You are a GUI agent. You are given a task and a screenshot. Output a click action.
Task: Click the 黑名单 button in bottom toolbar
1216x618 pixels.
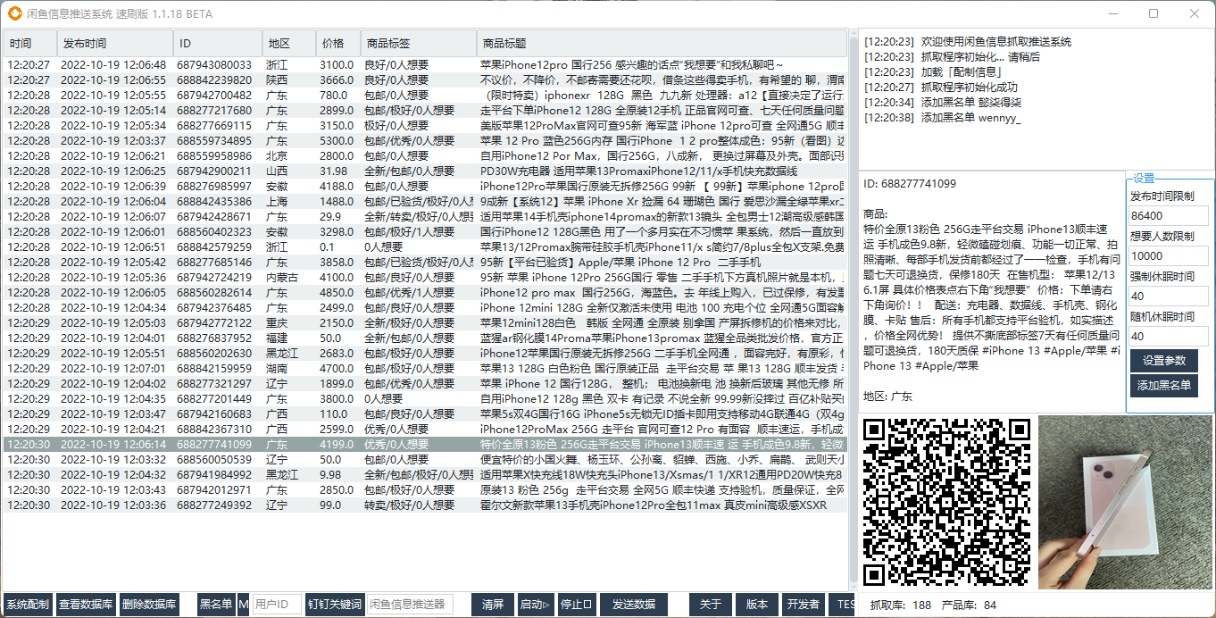point(216,605)
